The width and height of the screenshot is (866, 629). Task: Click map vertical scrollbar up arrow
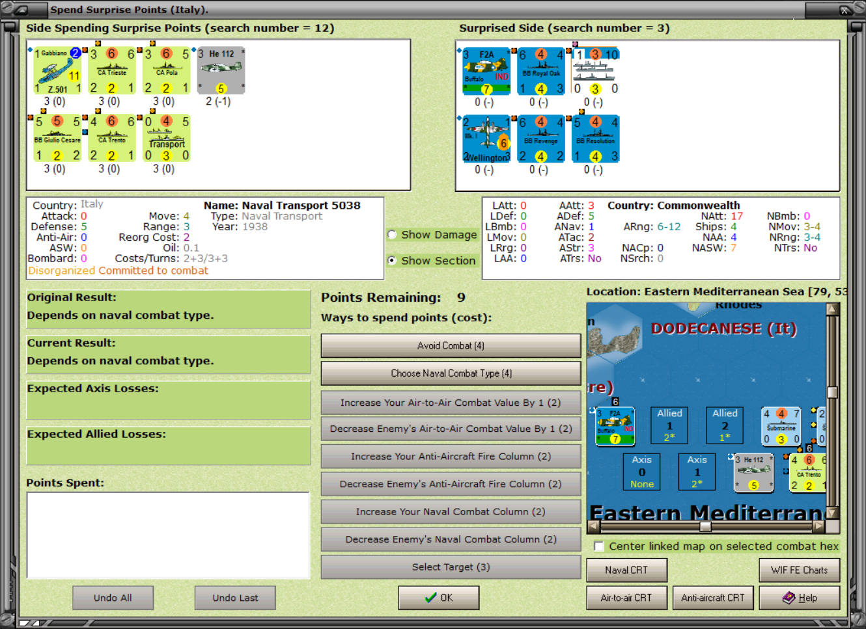click(832, 309)
